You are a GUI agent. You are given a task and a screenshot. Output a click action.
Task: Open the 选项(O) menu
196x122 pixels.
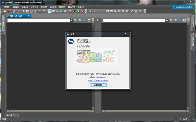point(53,7)
